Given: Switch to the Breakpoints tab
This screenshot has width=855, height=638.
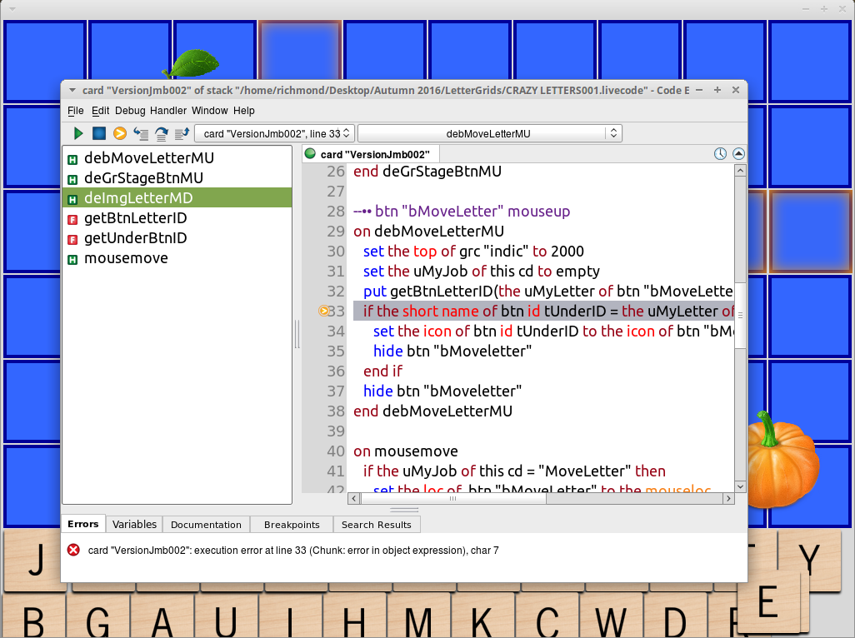Looking at the screenshot, I should (x=291, y=525).
